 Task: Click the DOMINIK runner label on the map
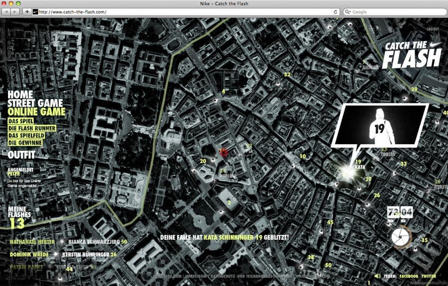click(227, 176)
